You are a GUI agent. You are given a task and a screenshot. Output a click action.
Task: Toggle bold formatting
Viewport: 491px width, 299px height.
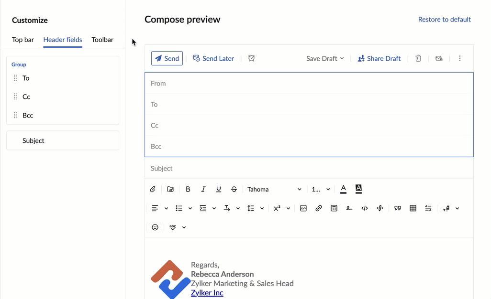188,189
